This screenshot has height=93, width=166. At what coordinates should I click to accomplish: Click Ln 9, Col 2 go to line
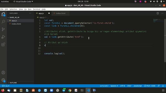[104, 86]
